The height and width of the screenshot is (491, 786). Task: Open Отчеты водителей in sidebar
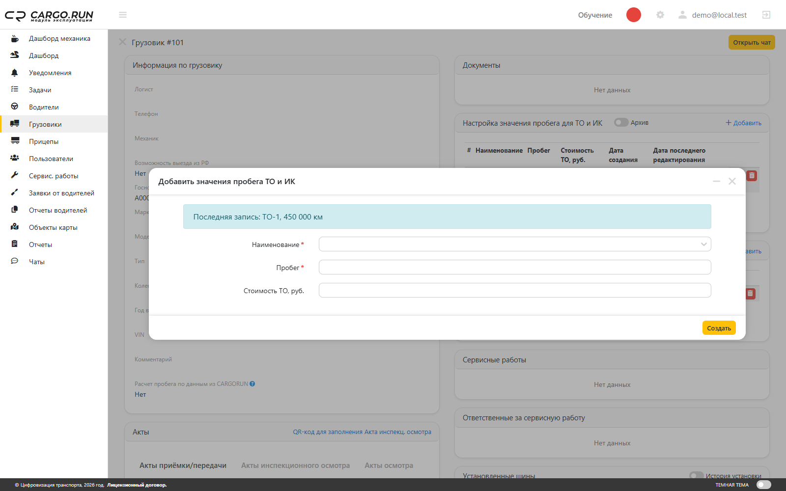54,210
